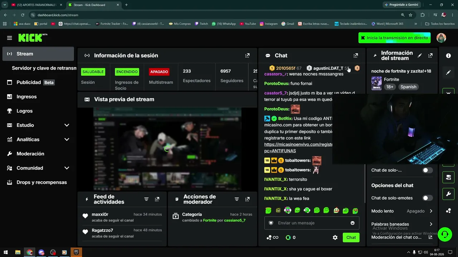Click the Spanish language tag
The image size is (458, 257).
tap(408, 87)
